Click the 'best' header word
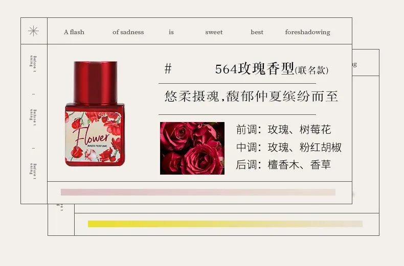 [257, 32]
